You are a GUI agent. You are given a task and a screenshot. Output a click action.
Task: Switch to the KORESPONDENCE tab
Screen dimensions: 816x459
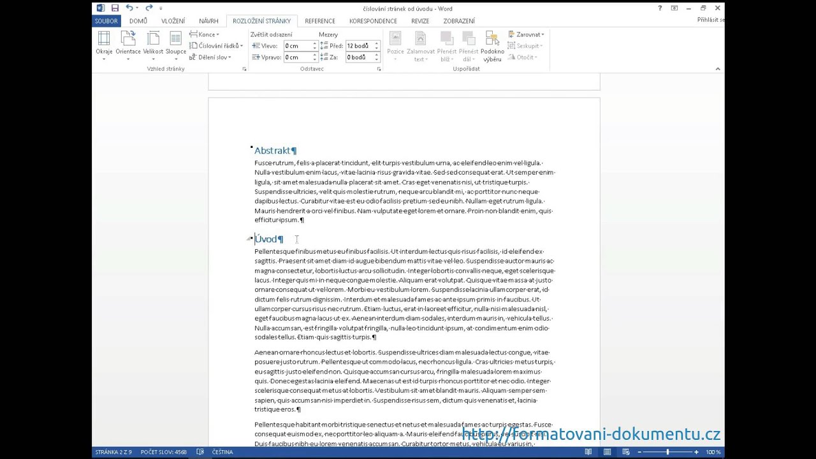(x=373, y=21)
